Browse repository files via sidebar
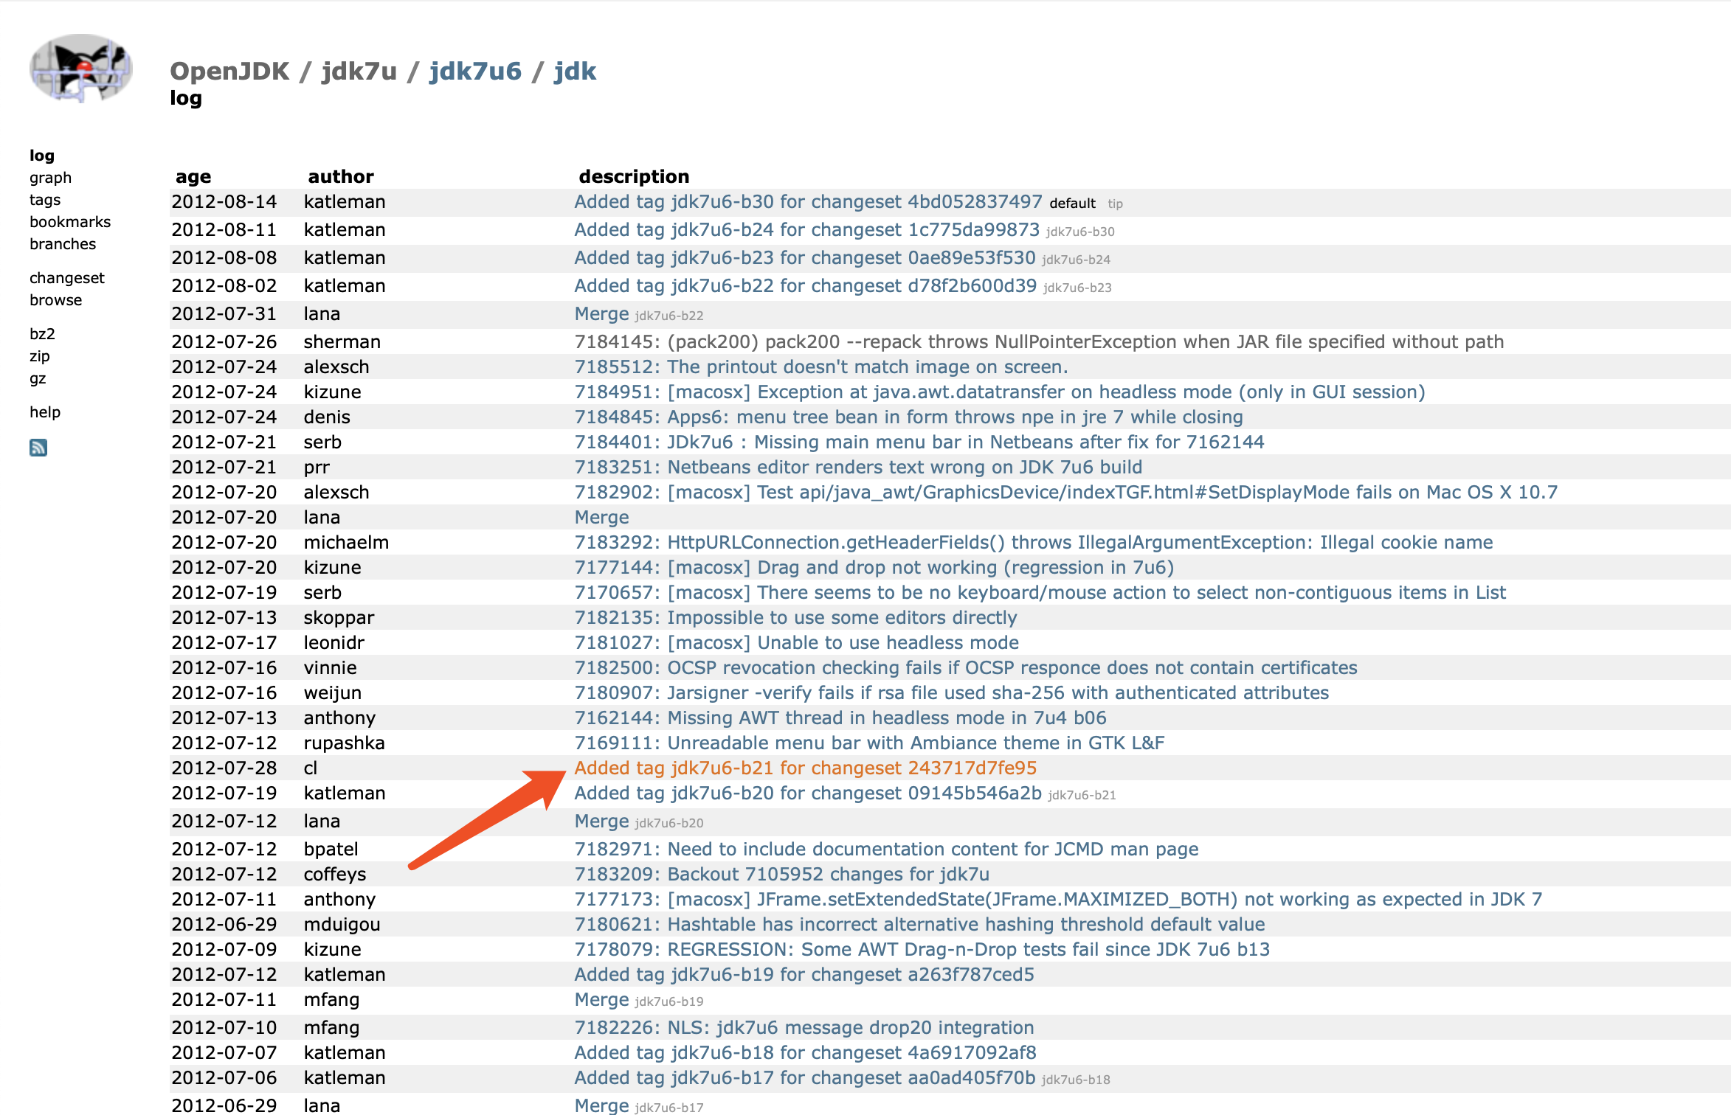Image resolution: width=1731 pixels, height=1115 pixels. click(56, 300)
